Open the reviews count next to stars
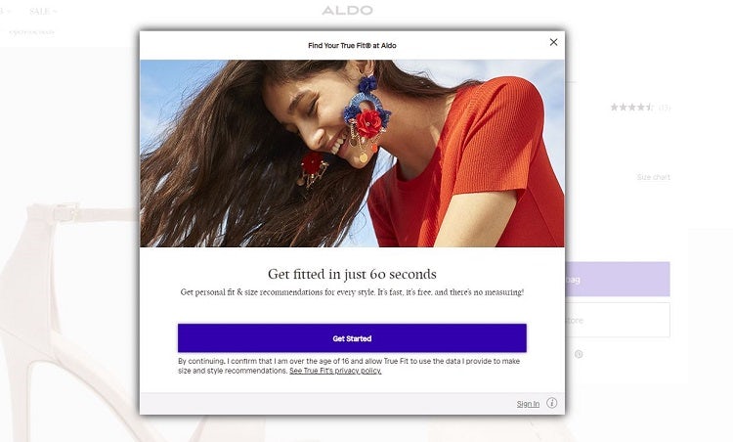 [665, 108]
